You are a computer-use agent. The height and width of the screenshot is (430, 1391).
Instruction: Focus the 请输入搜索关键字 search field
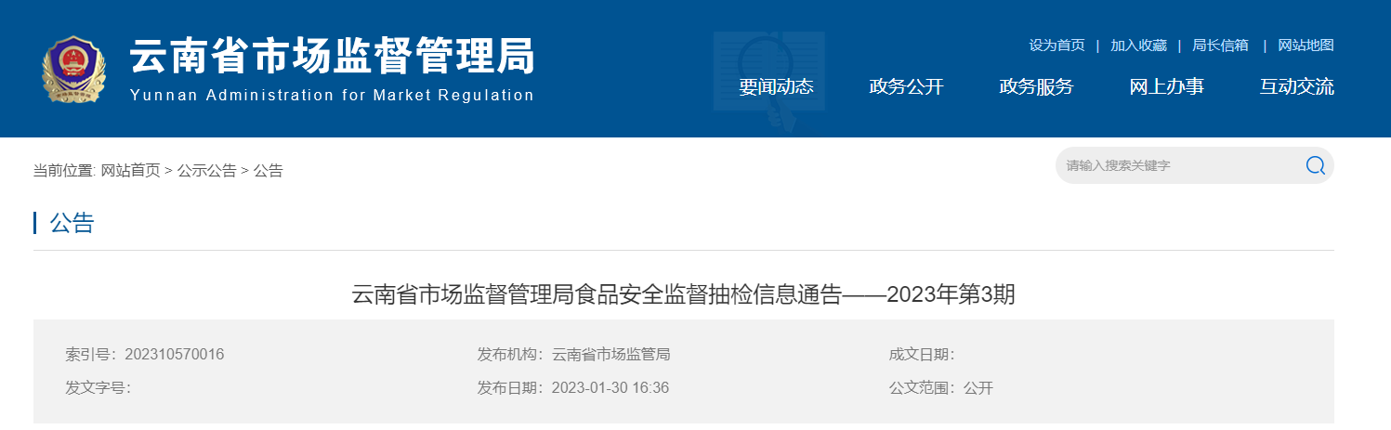[x=1180, y=165]
